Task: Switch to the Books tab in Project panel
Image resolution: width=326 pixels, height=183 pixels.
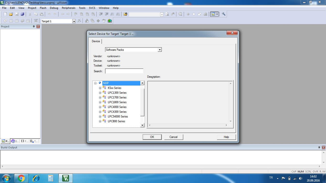Action: pos(15,141)
